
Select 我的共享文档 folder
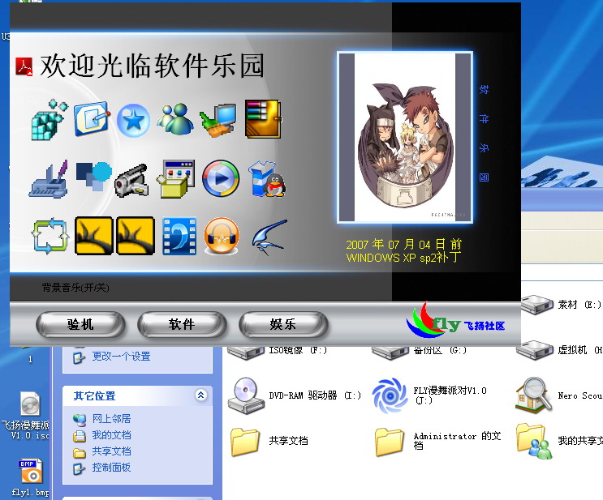click(x=559, y=441)
